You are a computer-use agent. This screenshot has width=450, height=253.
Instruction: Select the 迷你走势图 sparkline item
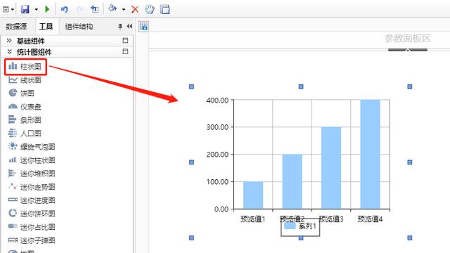(x=32, y=187)
